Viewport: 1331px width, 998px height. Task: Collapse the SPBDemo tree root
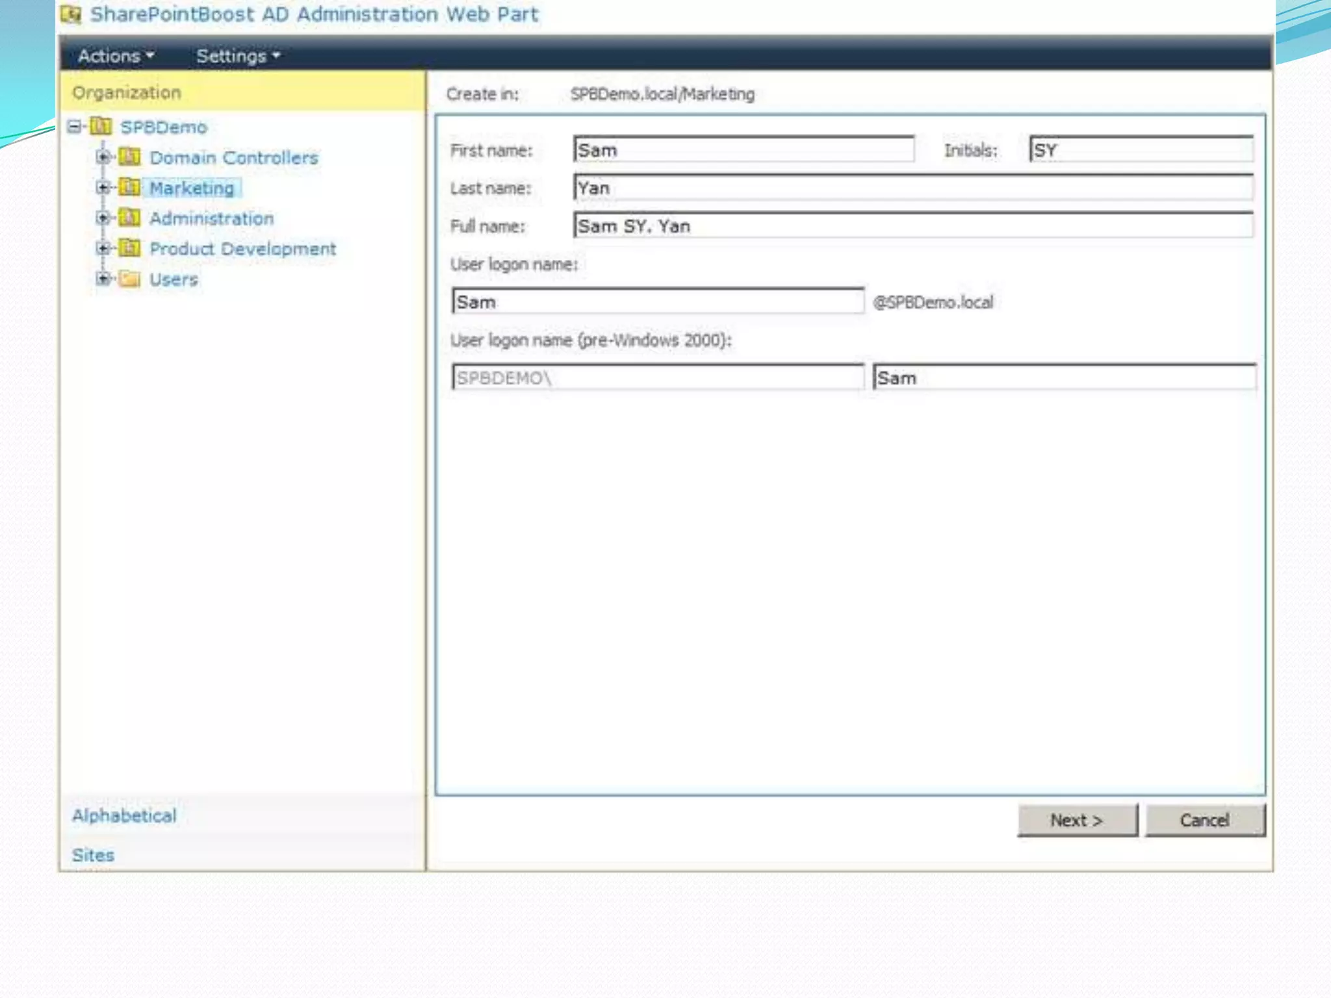[x=75, y=126]
